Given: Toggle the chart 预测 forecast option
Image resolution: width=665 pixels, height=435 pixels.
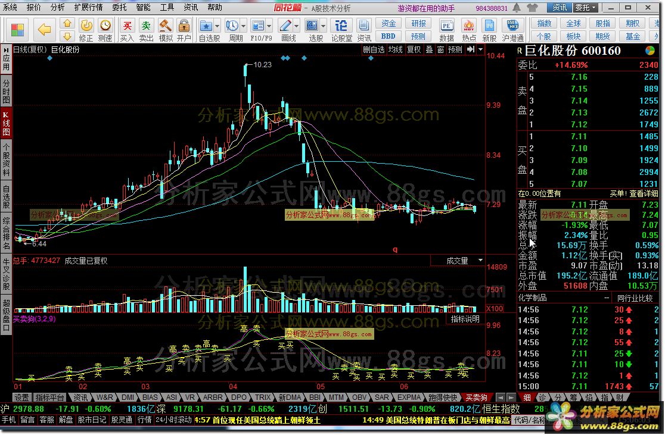Looking at the screenshot, I should pyautogui.click(x=455, y=49).
